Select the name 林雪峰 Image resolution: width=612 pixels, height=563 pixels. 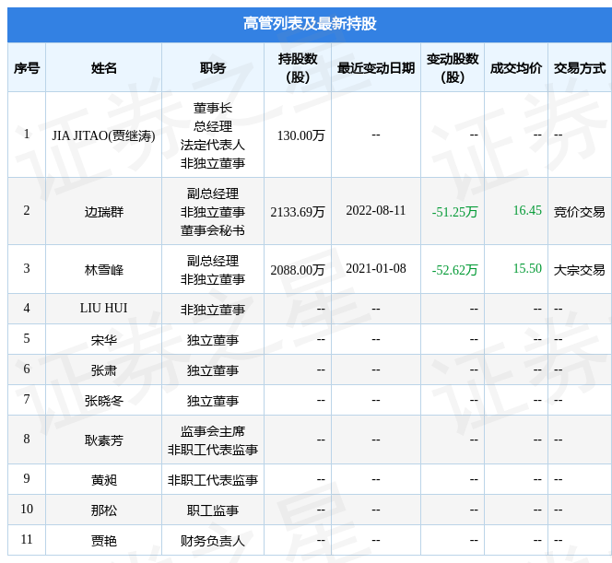point(104,270)
